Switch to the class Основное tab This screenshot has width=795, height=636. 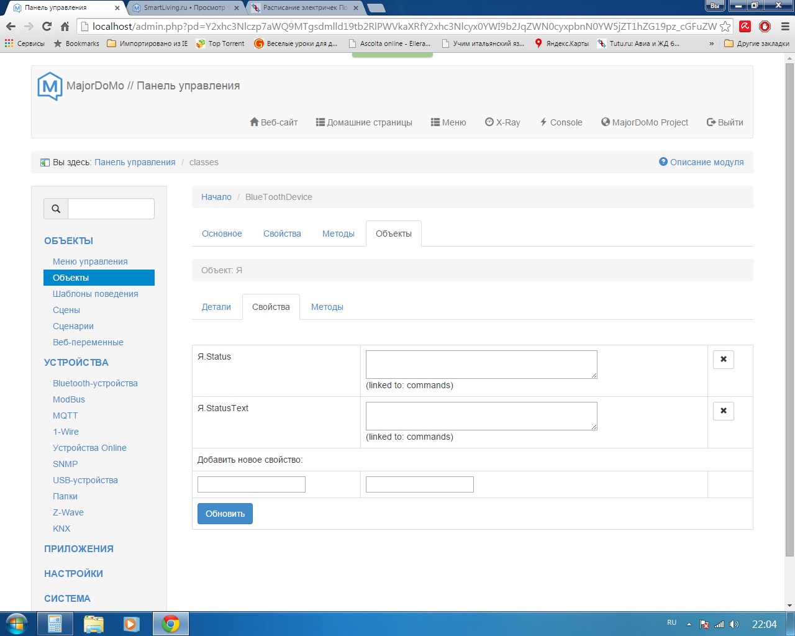[x=222, y=234]
